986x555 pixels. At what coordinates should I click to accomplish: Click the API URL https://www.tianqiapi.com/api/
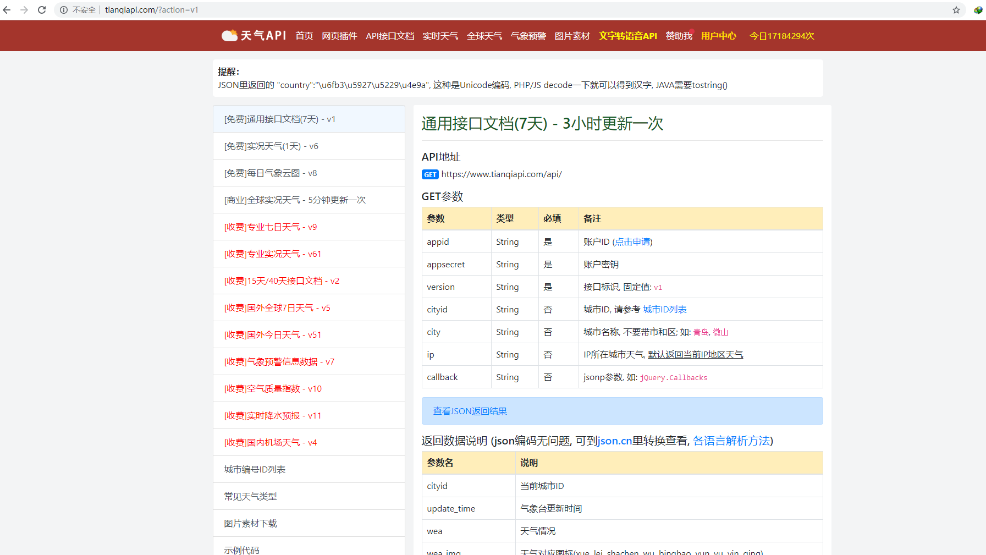(502, 174)
